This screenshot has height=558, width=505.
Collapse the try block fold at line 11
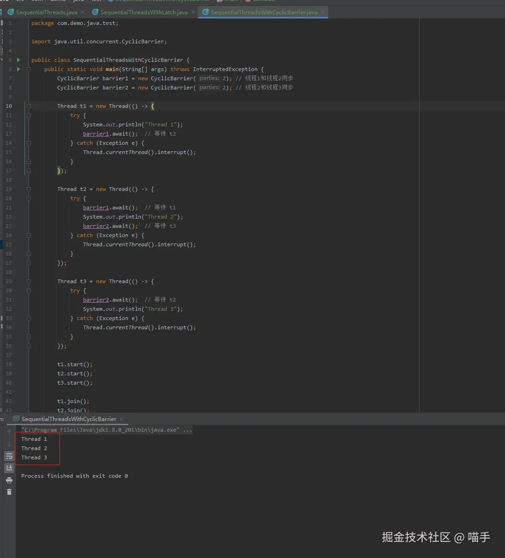coord(29,115)
